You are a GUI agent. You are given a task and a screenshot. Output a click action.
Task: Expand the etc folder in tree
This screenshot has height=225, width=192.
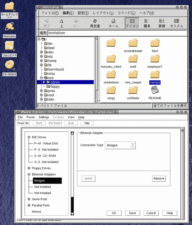click(x=41, y=56)
